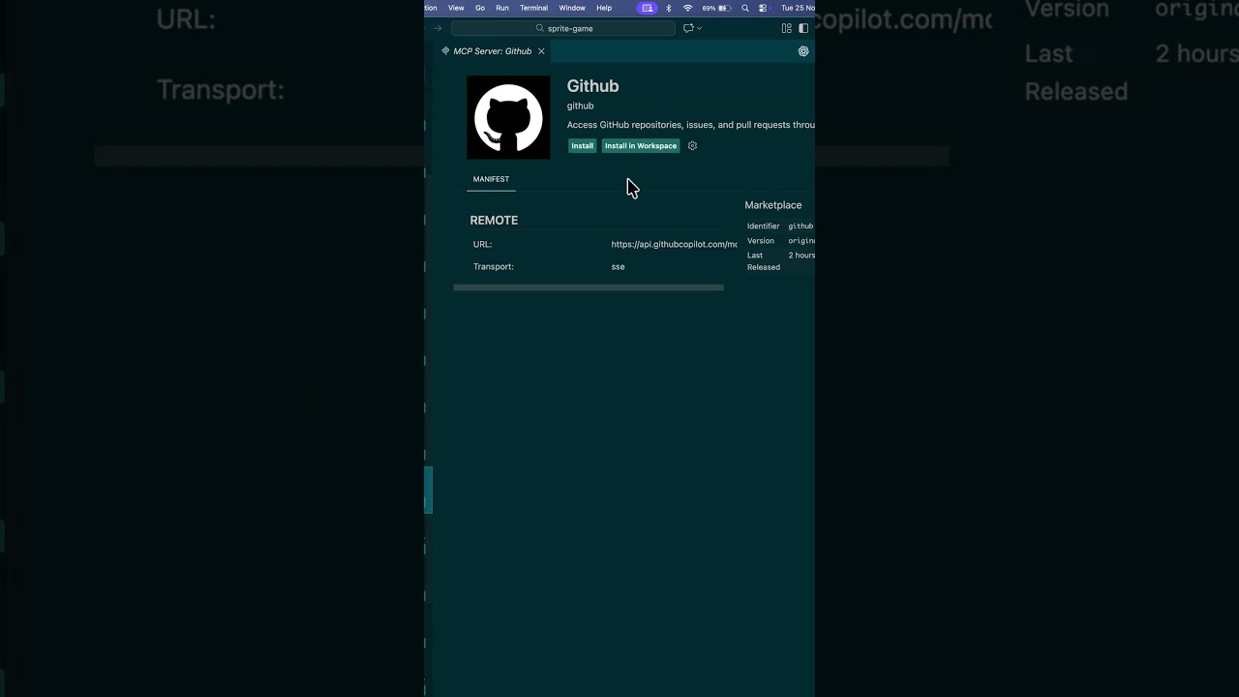Open the Run menu

tap(502, 8)
